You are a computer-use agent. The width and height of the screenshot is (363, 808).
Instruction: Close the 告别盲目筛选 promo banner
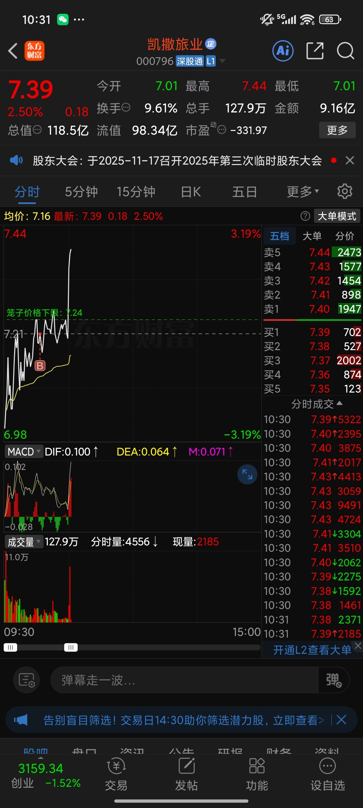[341, 720]
